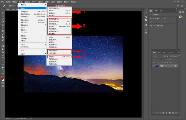Toggle lock image pixels brush icon
This screenshot has width=186, height=120.
tap(160, 62)
